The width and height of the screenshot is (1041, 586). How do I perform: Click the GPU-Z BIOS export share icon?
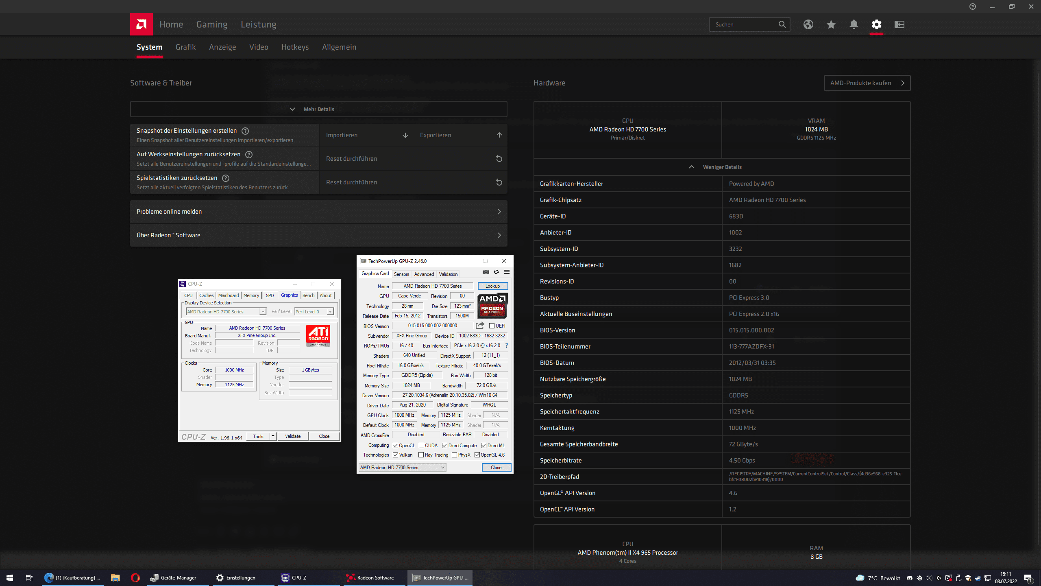click(480, 326)
